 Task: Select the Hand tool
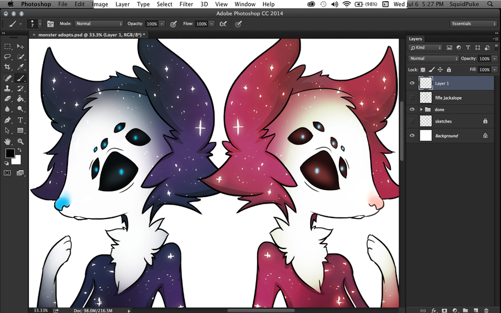click(7, 141)
